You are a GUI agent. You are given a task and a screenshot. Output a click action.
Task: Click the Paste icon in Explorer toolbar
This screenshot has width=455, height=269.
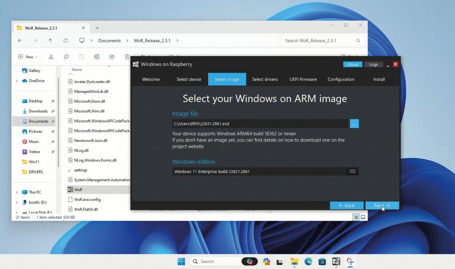point(82,57)
